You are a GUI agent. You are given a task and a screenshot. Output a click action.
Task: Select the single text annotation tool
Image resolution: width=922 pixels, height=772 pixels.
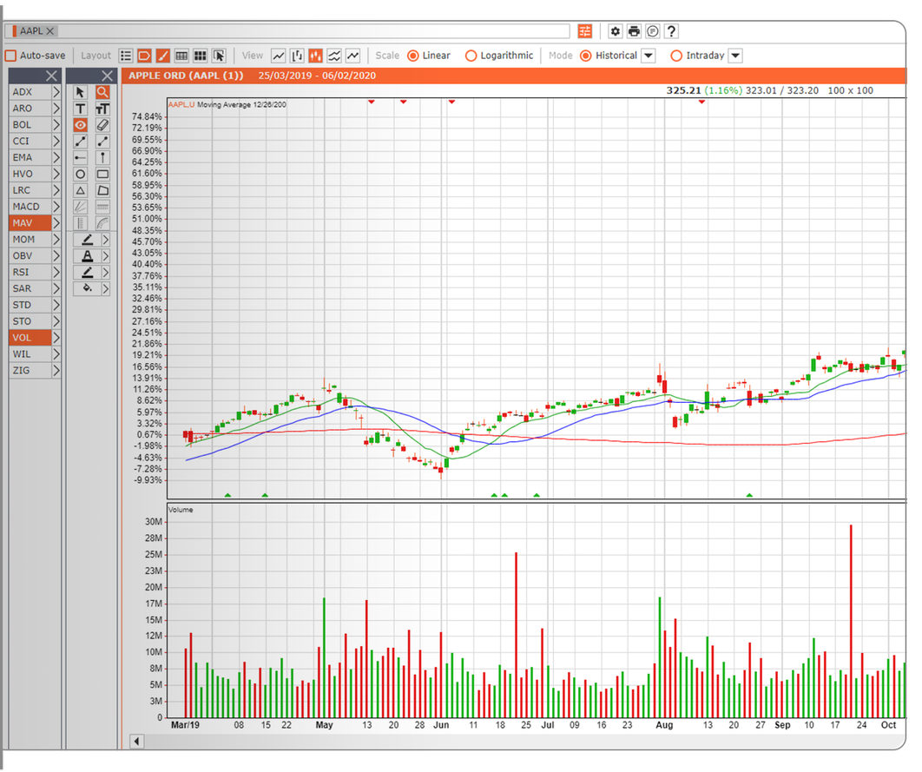pyautogui.click(x=81, y=109)
